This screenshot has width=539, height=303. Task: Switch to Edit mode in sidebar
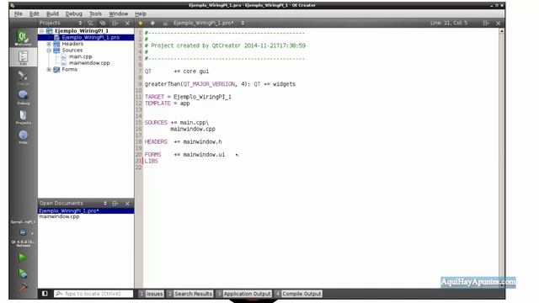point(23,58)
